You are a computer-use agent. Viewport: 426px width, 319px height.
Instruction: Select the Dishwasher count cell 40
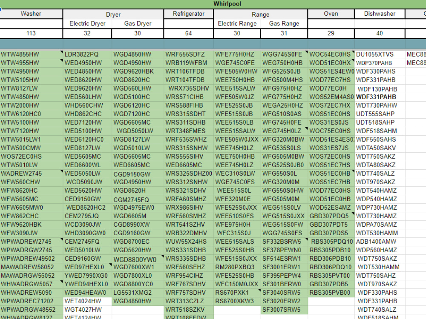point(380,33)
